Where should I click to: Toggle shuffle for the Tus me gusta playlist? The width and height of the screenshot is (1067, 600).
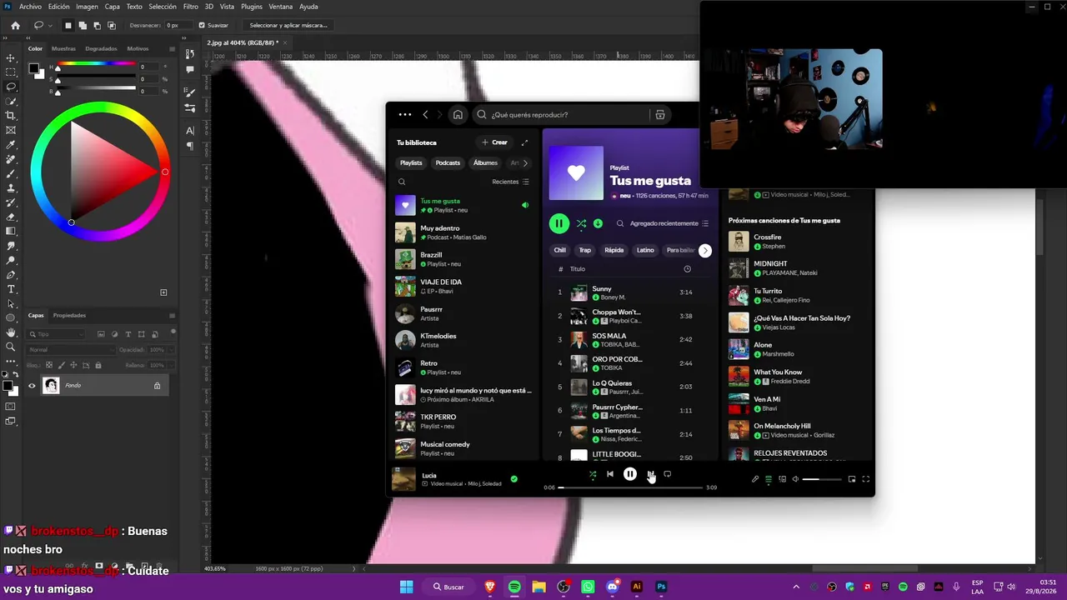[581, 223]
